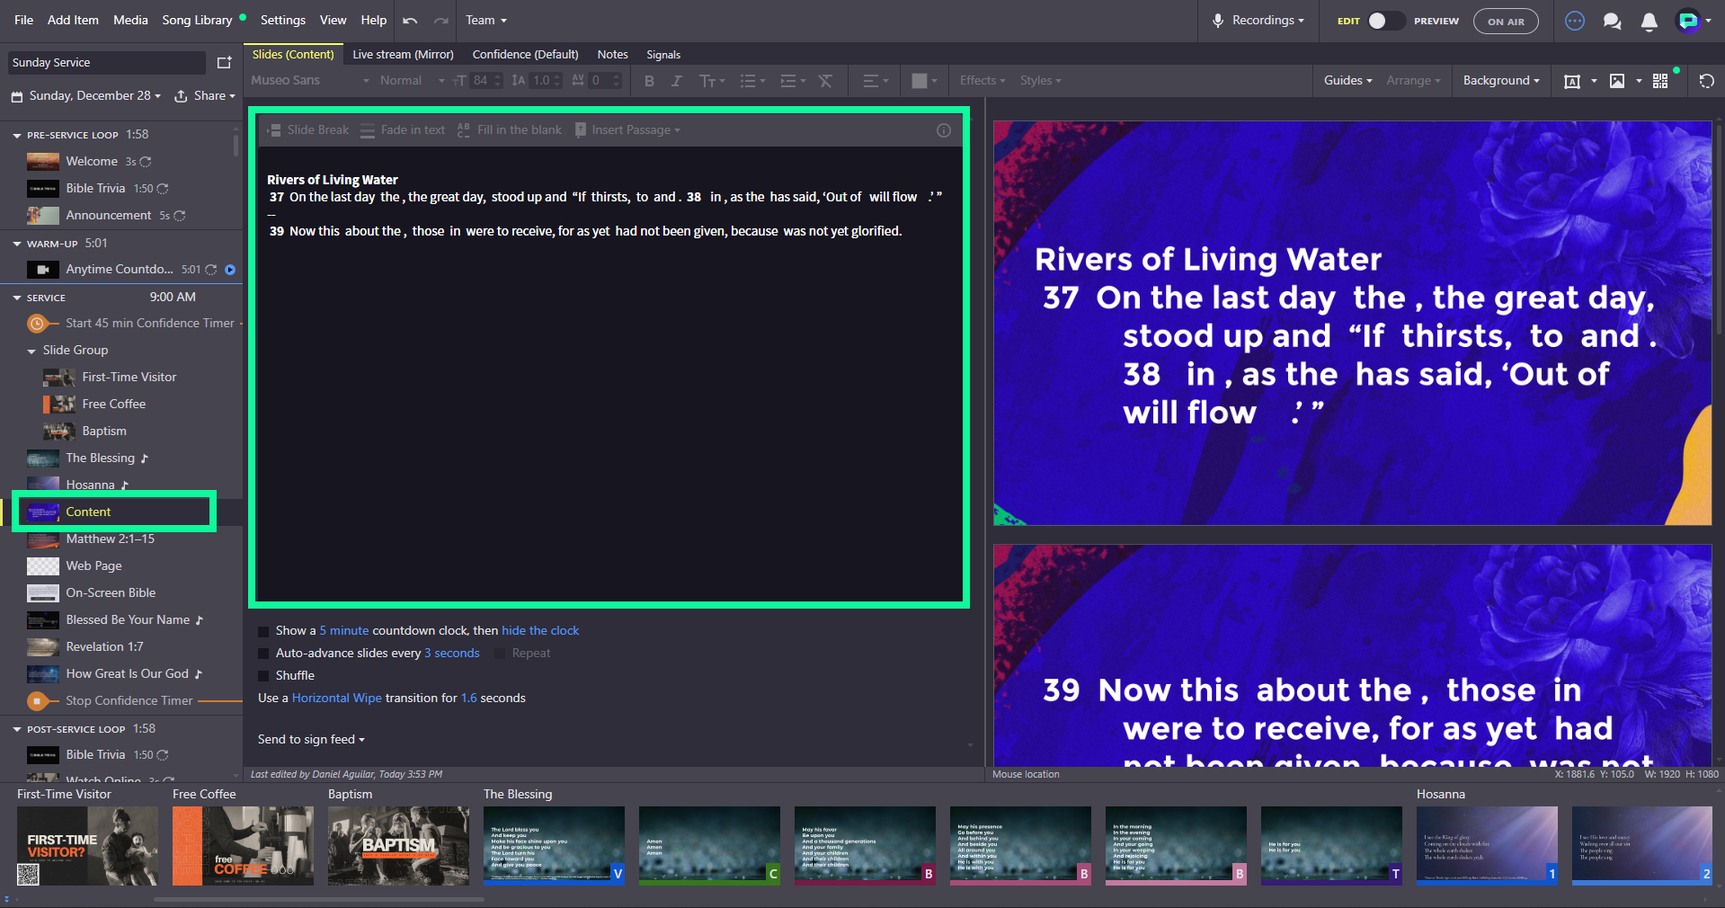The image size is (1725, 908).
Task: Click the Recordings microphone icon
Action: (x=1218, y=20)
